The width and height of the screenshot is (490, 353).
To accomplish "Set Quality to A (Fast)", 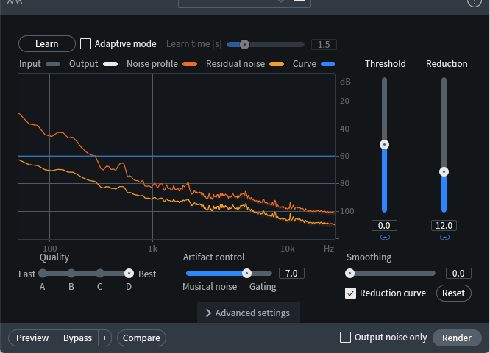I will (x=43, y=274).
